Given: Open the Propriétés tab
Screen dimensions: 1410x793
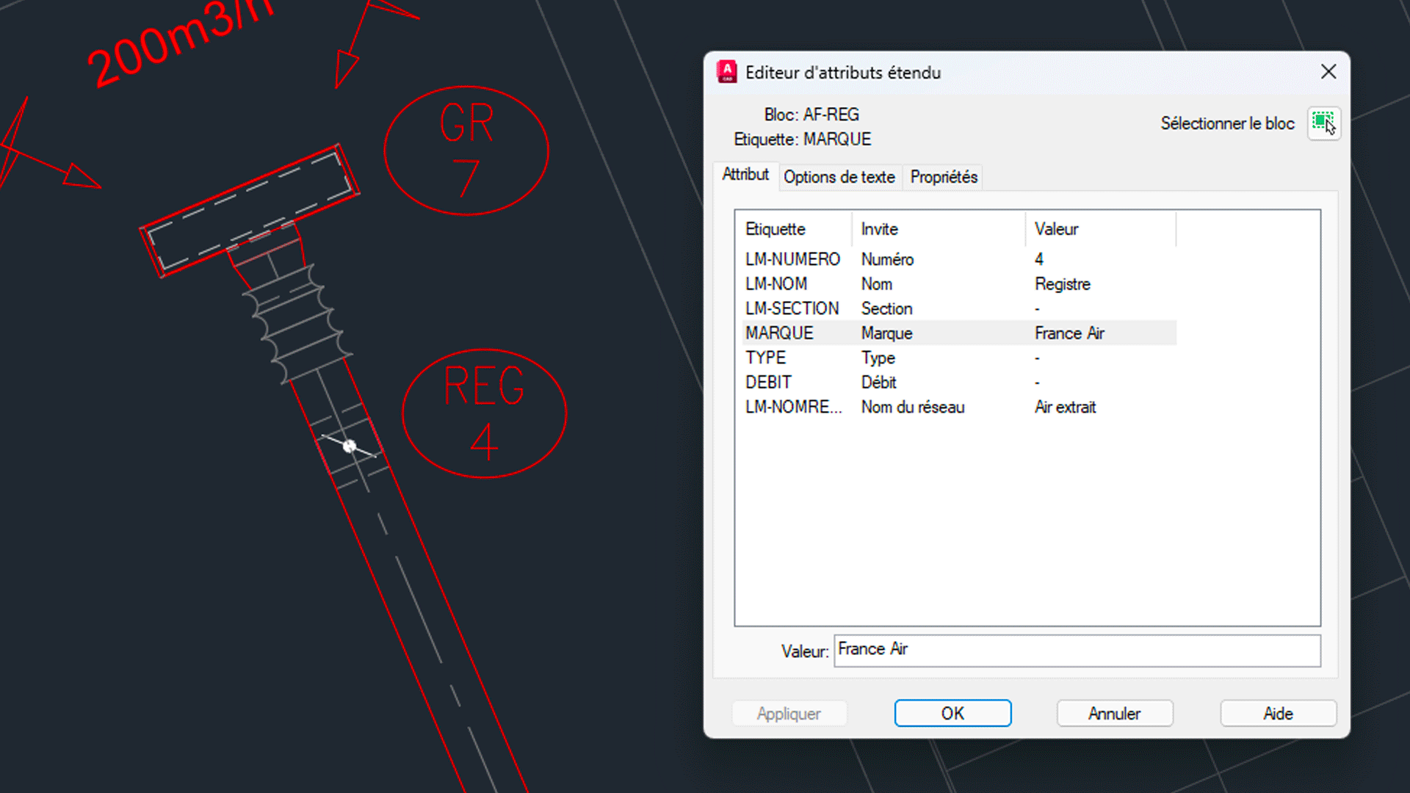Looking at the screenshot, I should point(944,177).
